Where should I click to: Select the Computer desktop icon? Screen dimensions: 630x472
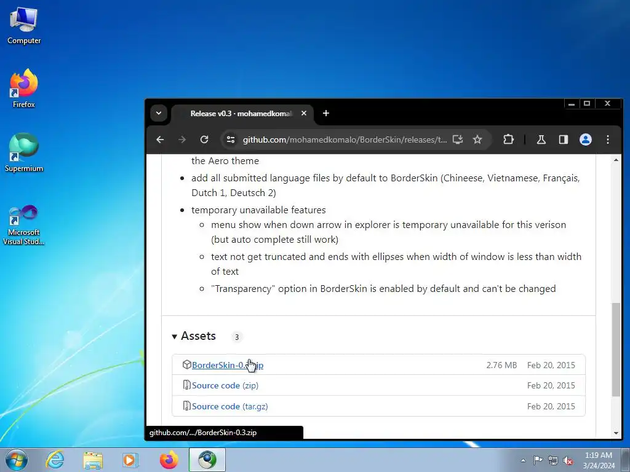24,26
